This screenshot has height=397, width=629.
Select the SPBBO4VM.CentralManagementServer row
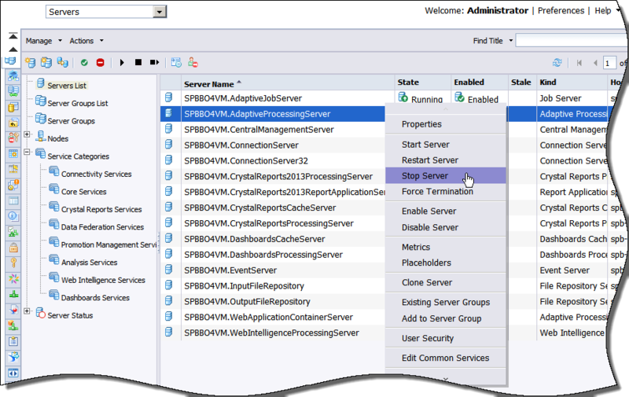point(273,130)
